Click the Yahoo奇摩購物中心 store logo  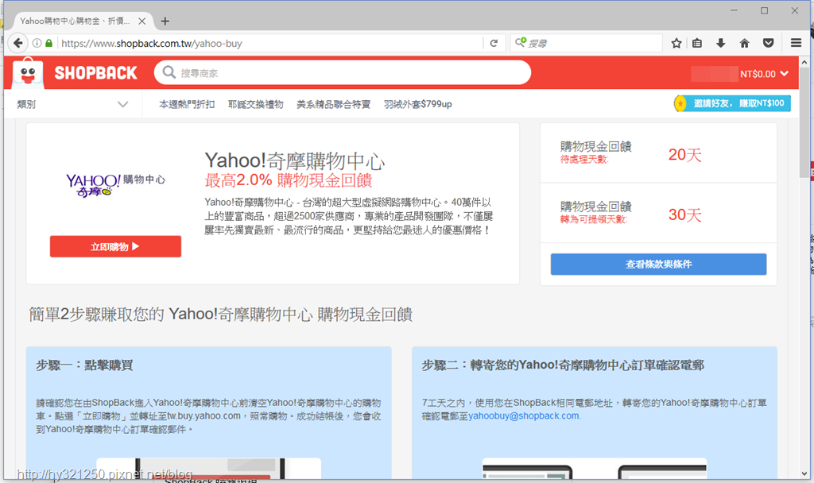click(115, 185)
